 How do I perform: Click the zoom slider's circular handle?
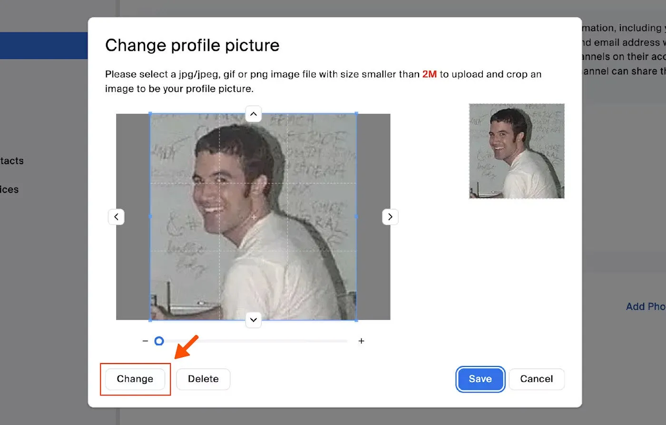coord(159,341)
